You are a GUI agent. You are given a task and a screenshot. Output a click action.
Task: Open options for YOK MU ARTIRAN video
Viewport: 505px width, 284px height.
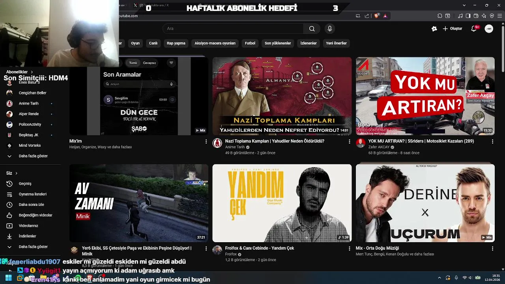(x=492, y=141)
